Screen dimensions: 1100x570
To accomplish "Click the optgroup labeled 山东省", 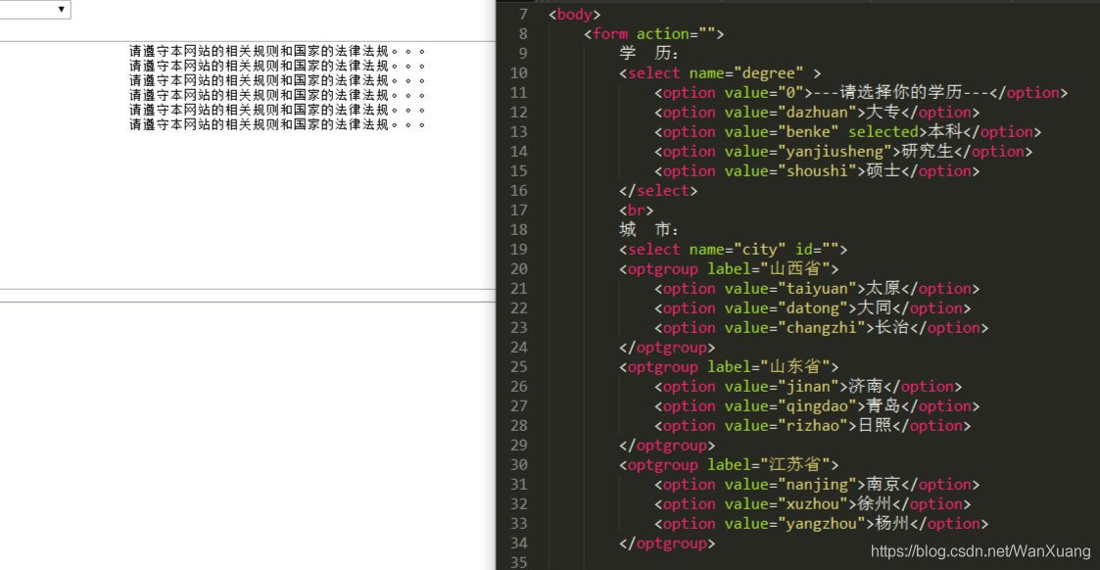I will point(729,366).
